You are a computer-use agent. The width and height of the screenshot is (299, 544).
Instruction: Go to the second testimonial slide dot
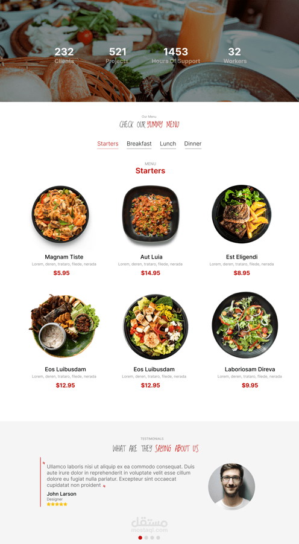tap(146, 537)
